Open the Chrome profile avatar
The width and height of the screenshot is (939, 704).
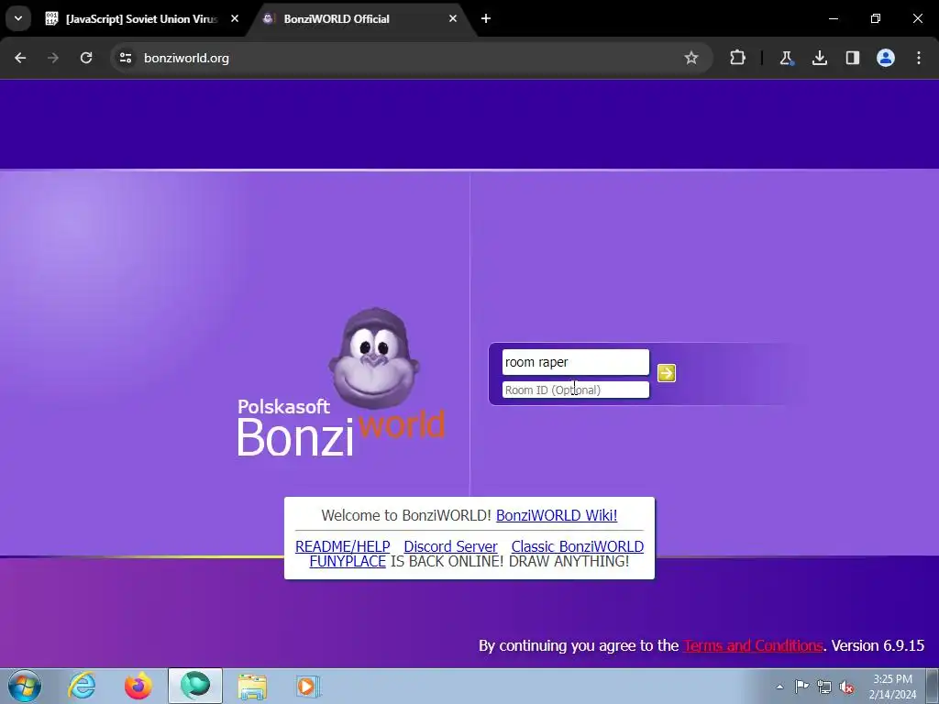886,58
